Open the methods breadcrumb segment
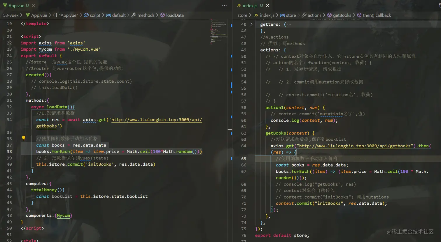Viewport: 441px width, 242px height. pos(143,15)
